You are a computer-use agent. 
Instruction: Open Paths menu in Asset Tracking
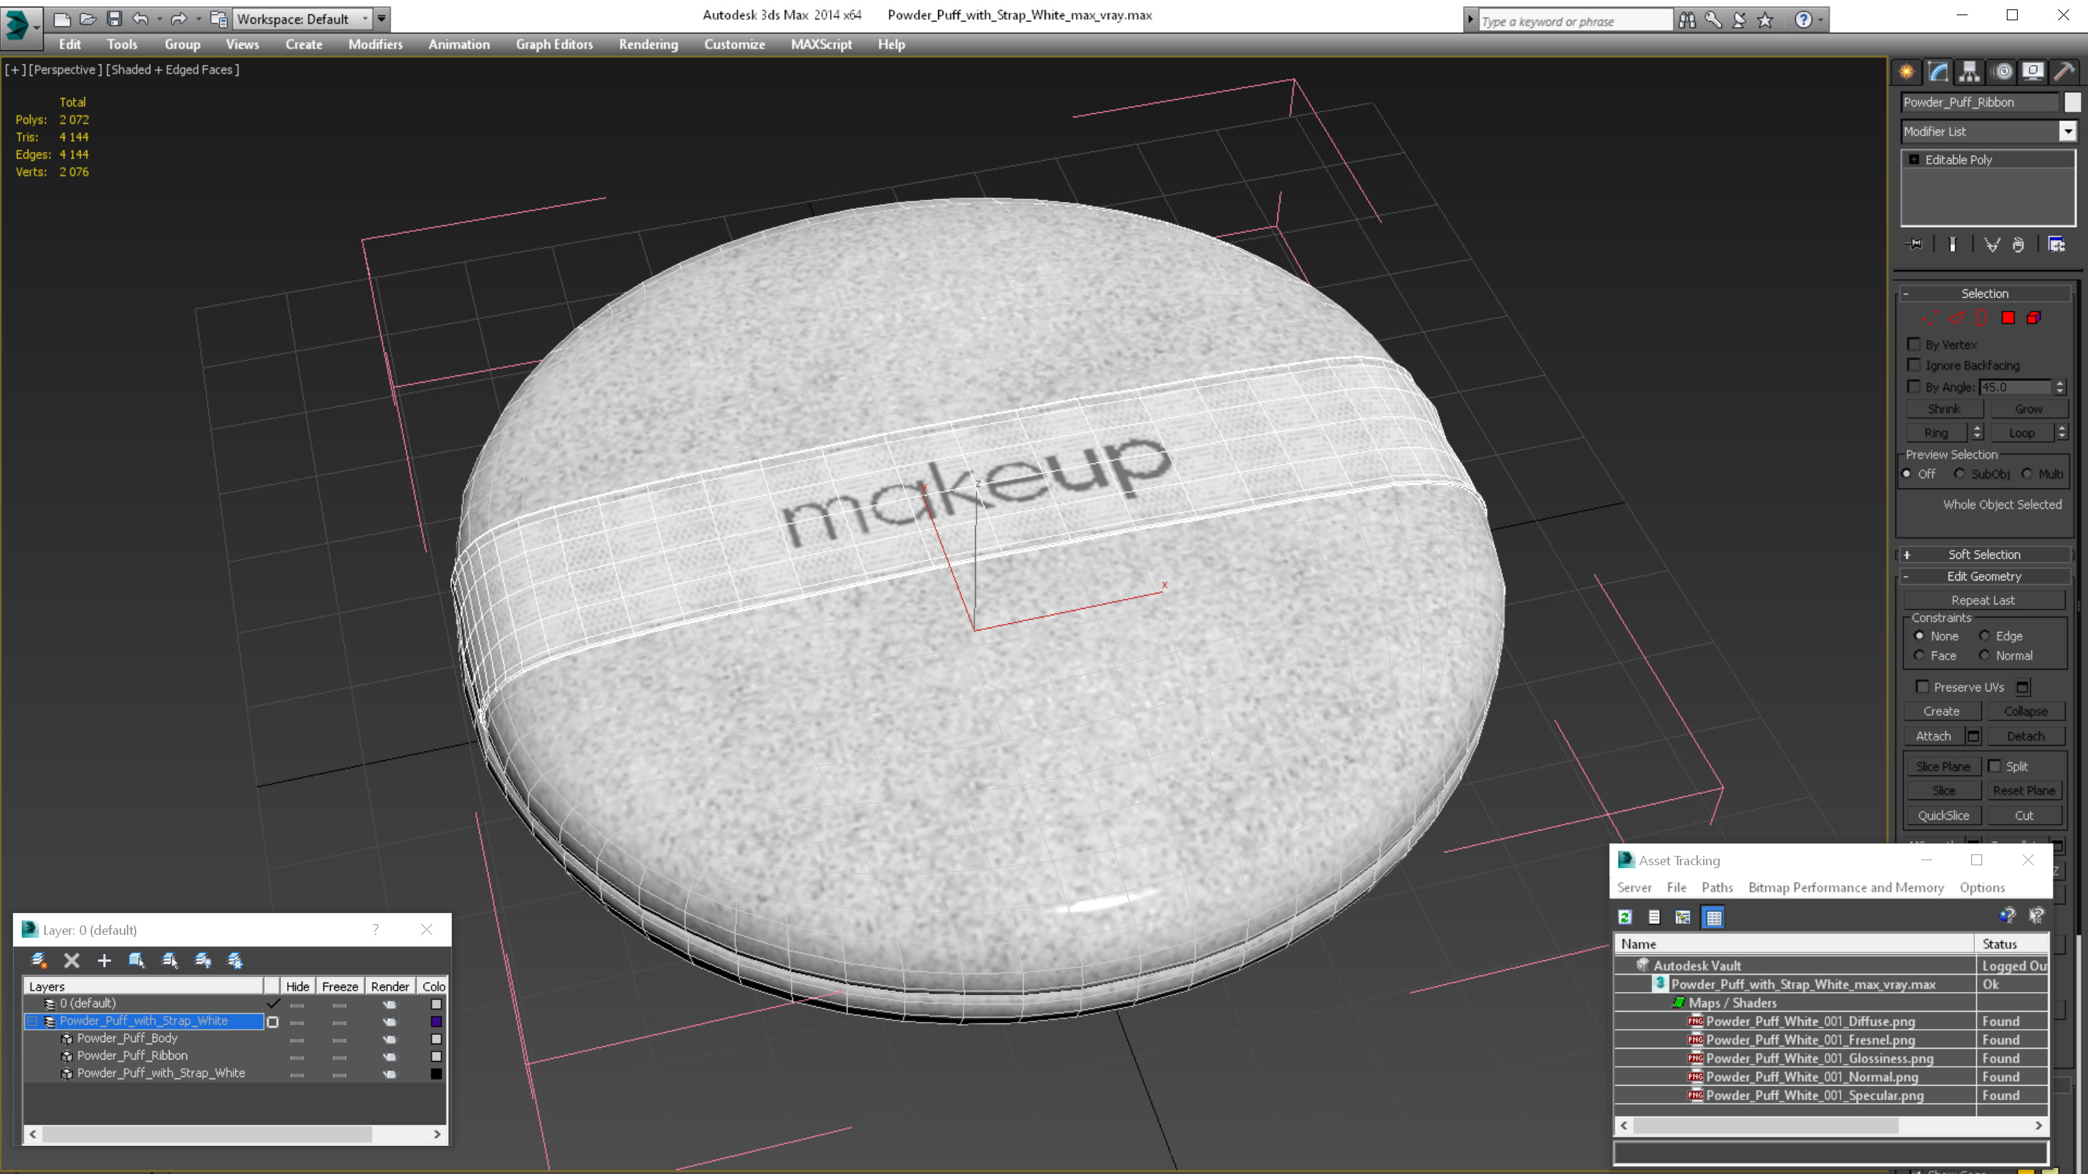(1717, 888)
